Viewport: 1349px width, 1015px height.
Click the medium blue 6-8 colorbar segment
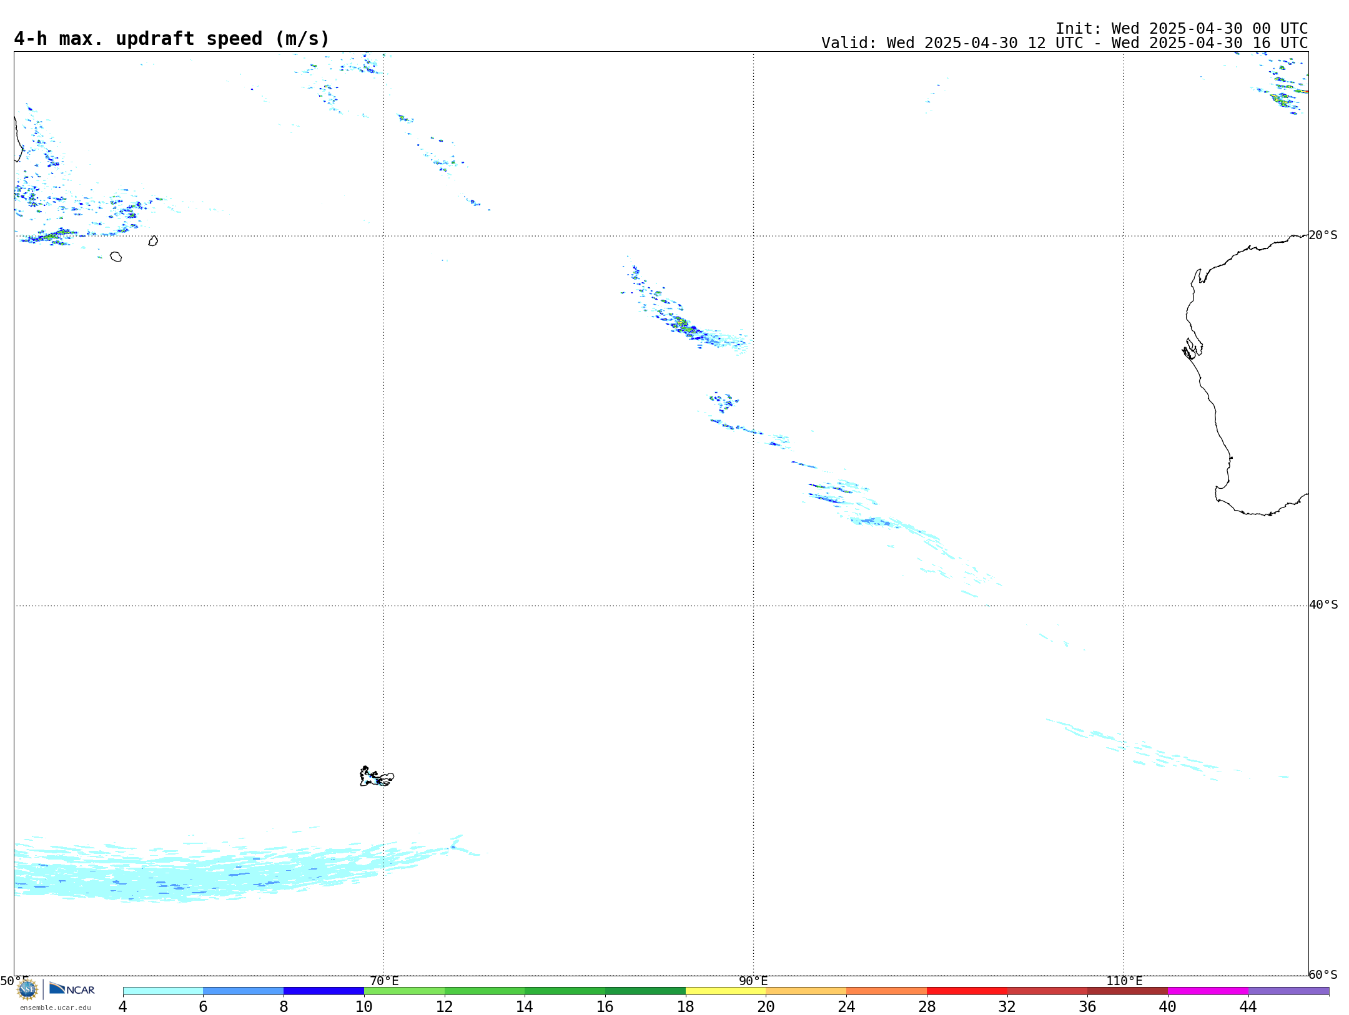point(244,991)
